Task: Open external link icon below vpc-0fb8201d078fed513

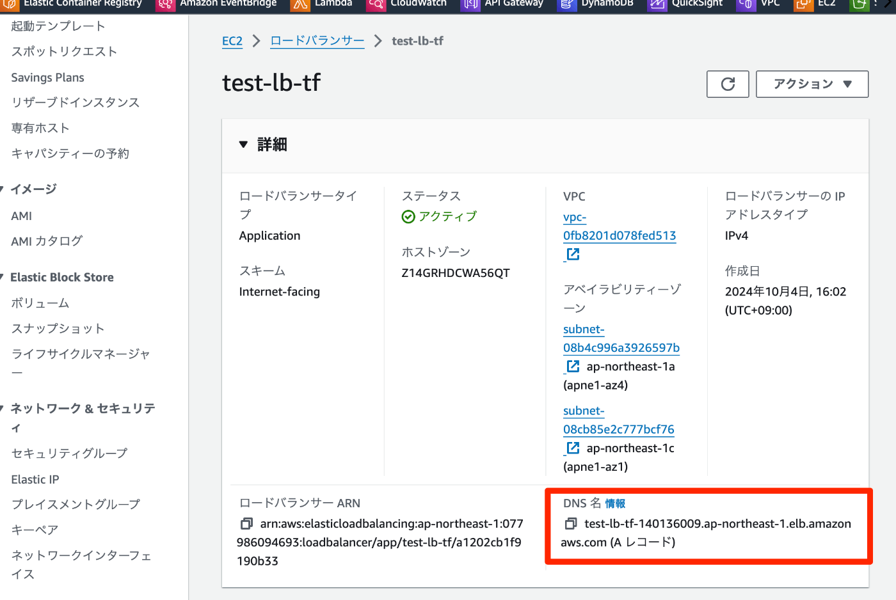Action: pos(573,254)
